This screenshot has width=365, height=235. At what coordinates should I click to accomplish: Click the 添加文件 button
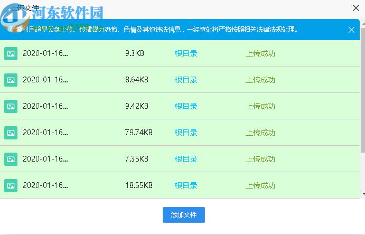[x=184, y=215]
